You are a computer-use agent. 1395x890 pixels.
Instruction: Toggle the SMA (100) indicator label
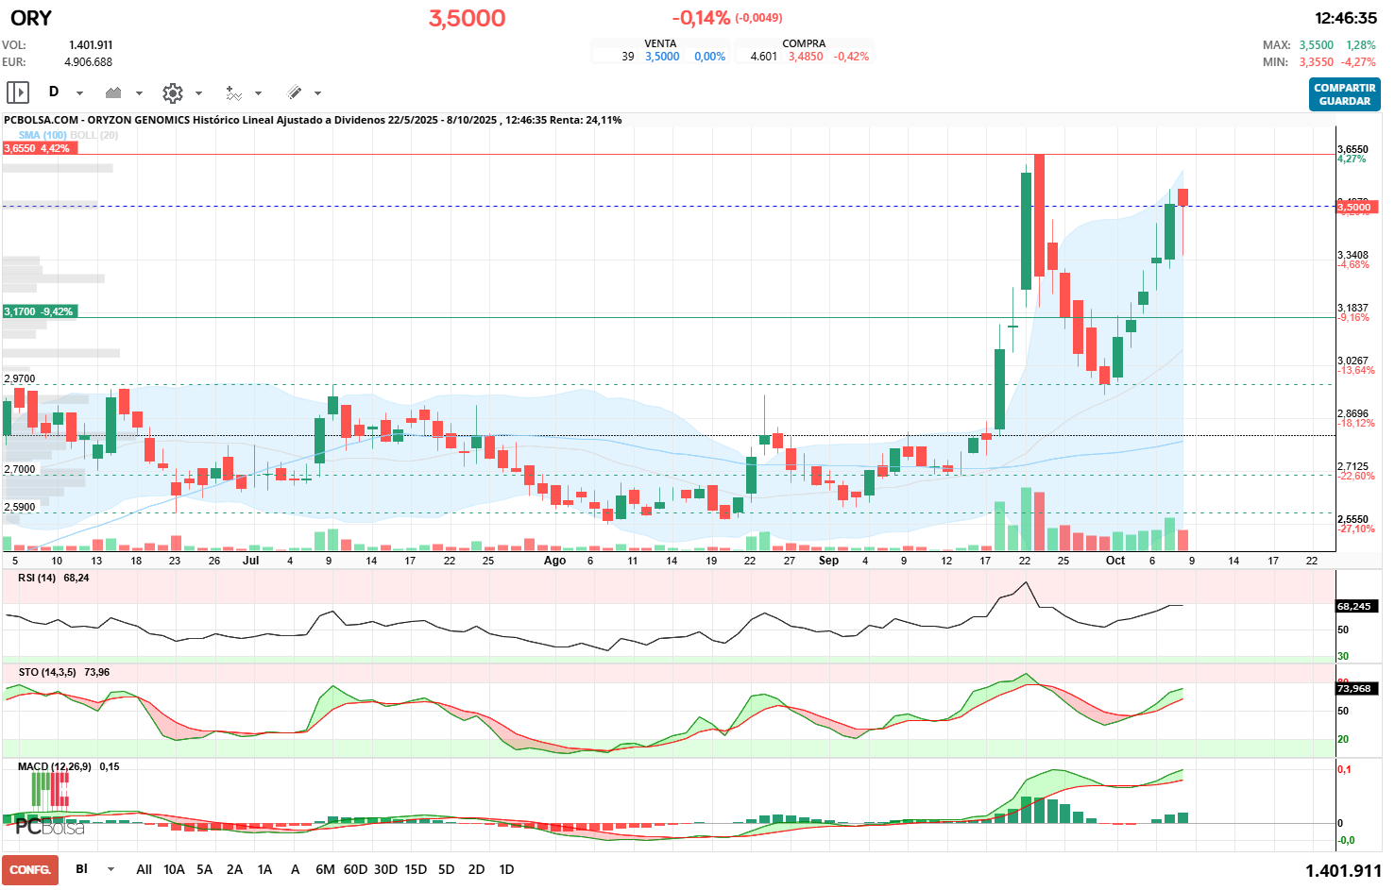point(43,135)
